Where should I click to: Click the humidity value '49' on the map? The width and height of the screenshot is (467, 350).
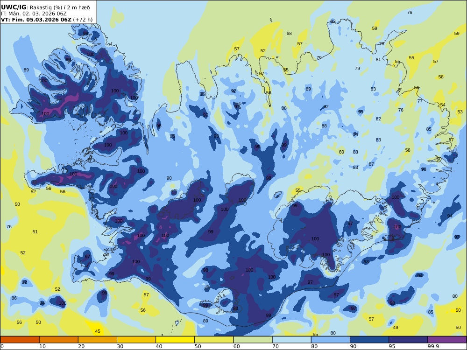(x=396, y=328)
